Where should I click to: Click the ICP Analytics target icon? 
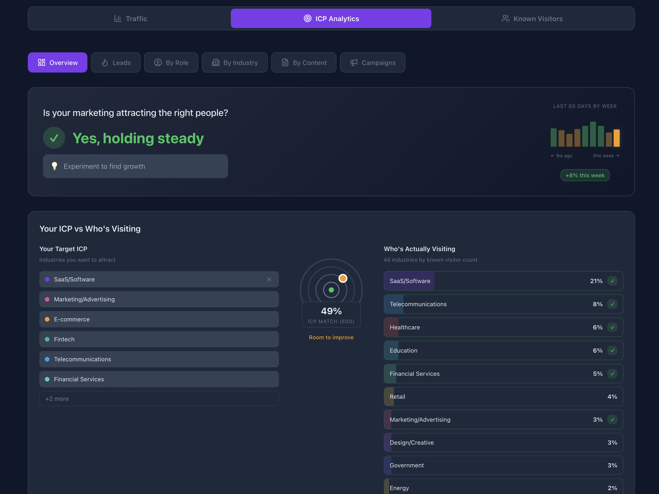click(x=307, y=19)
